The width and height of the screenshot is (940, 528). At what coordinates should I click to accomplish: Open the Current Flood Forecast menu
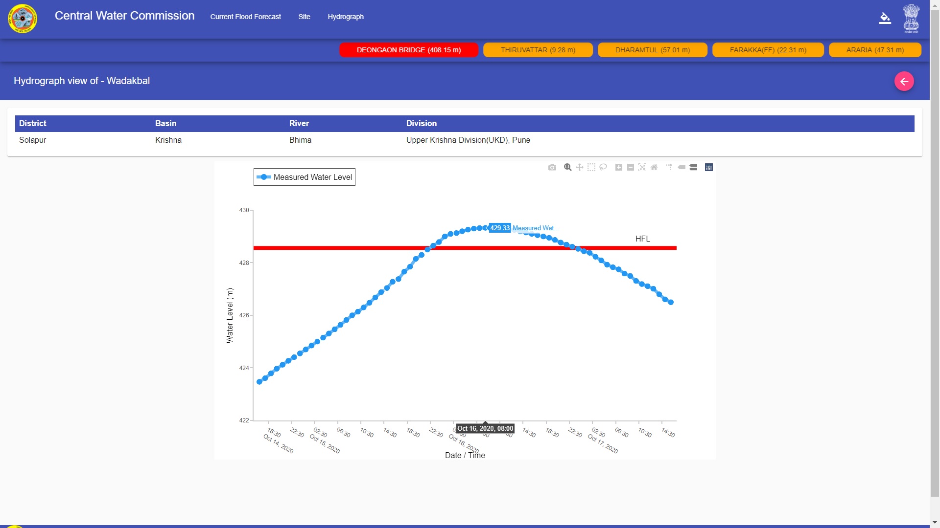(245, 17)
